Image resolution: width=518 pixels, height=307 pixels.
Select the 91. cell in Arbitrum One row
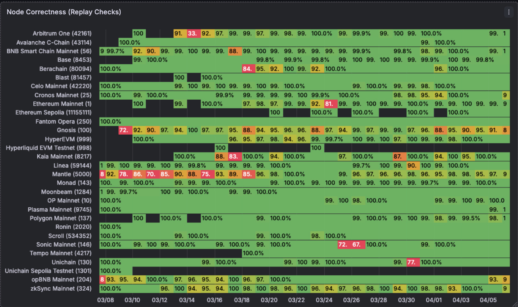pyautogui.click(x=180, y=33)
